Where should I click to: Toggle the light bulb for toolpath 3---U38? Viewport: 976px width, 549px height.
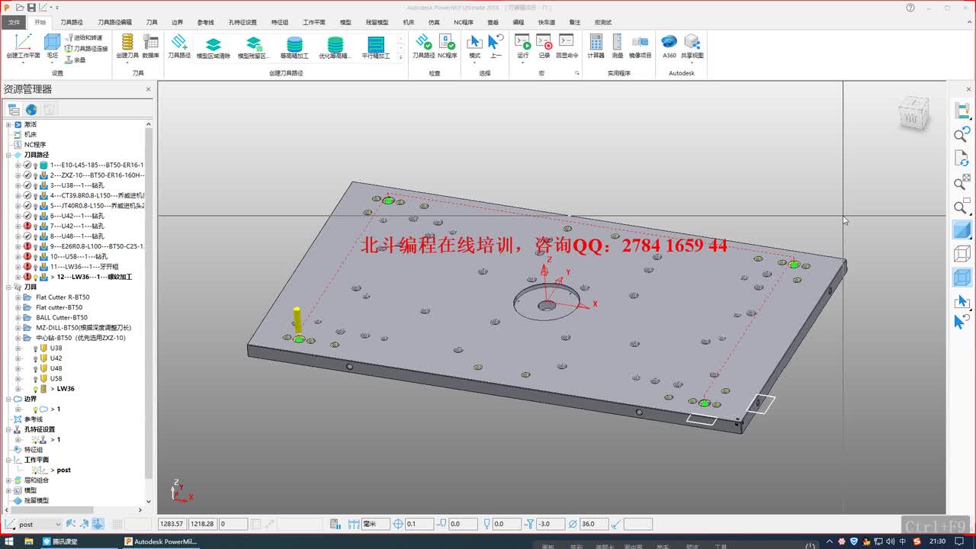click(35, 185)
